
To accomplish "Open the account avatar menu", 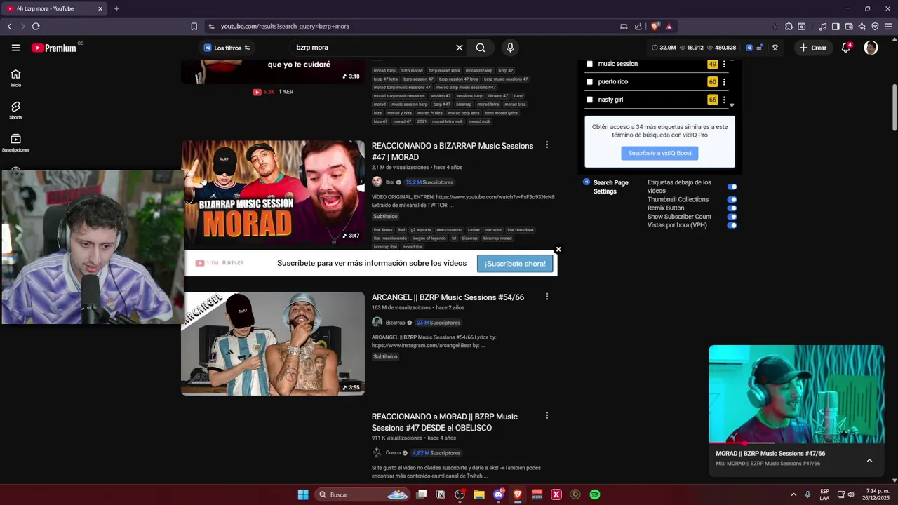I will point(871,48).
